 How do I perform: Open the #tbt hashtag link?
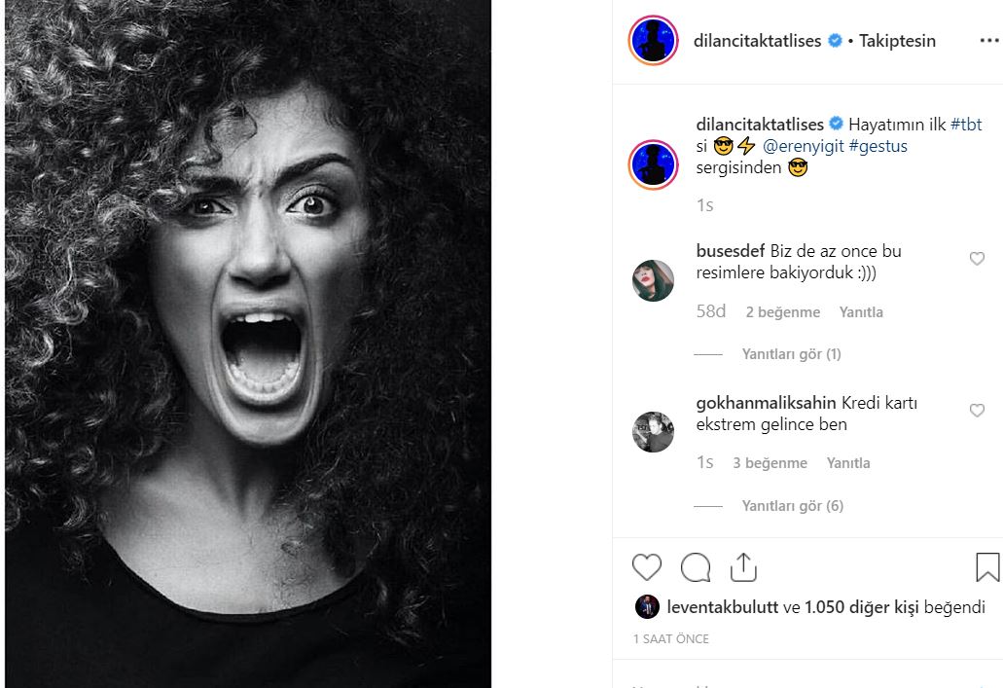tap(966, 125)
